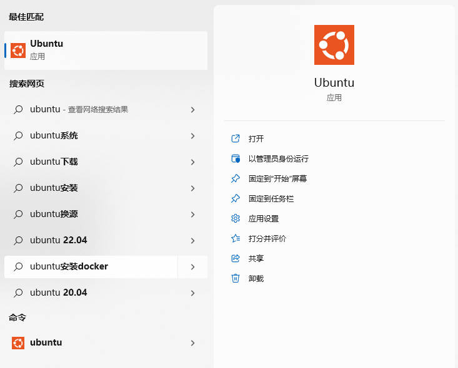This screenshot has height=368, width=458.
Task: Expand the ubuntu安装docker suggestion chevron
Action: (x=192, y=267)
